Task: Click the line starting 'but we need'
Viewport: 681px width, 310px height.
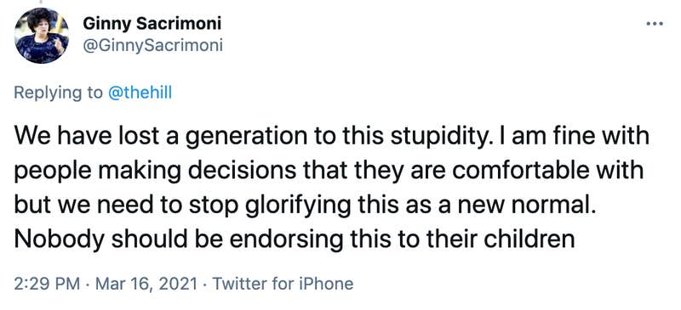Action: [304, 204]
